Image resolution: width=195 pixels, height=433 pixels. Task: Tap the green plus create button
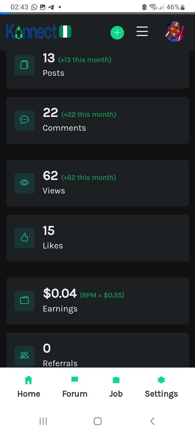tap(117, 32)
